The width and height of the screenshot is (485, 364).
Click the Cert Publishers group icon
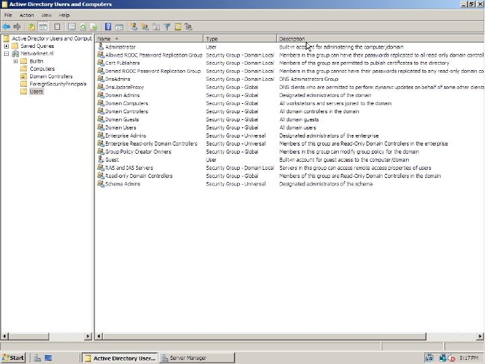pyautogui.click(x=100, y=63)
